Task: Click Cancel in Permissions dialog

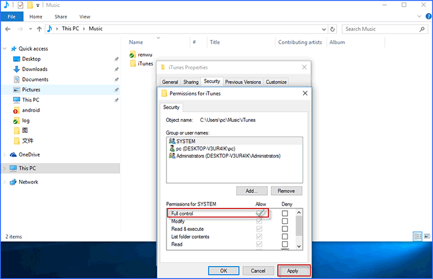Action: (258, 271)
